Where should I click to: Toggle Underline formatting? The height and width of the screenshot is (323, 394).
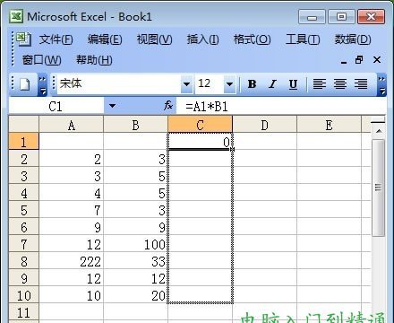click(293, 84)
